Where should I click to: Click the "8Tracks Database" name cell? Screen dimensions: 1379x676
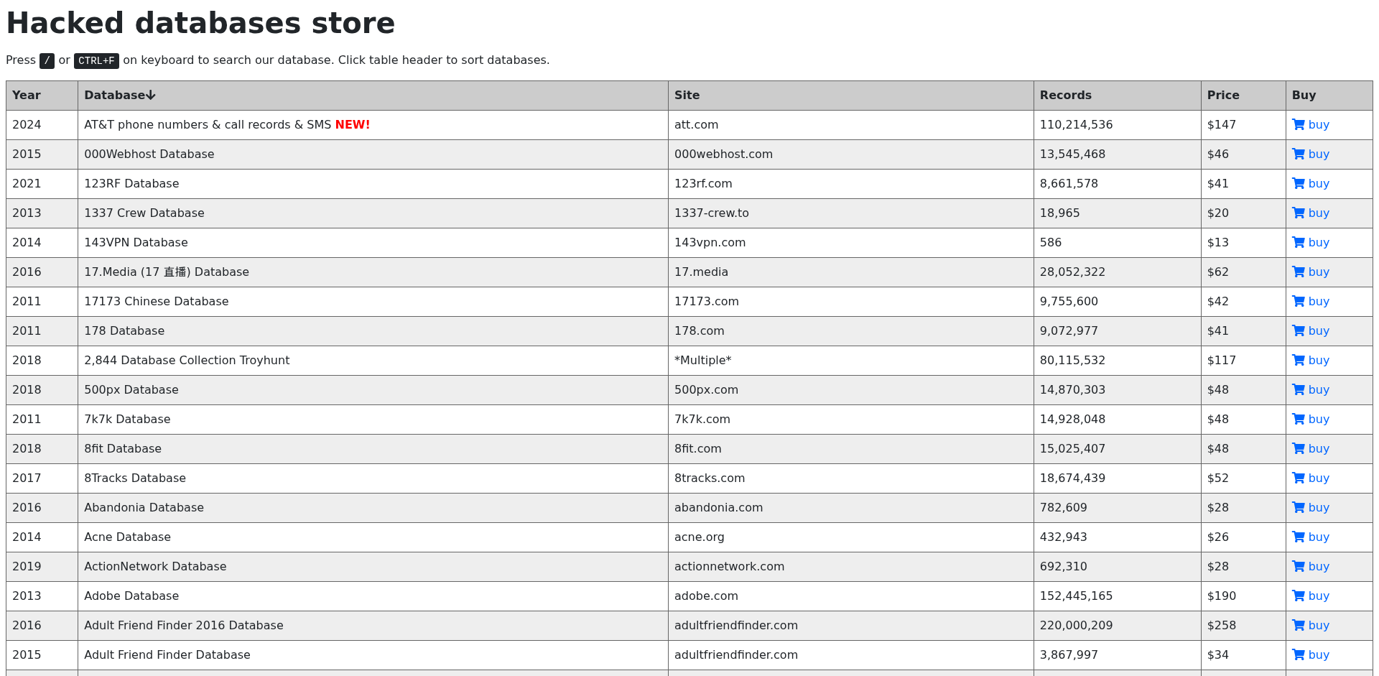click(373, 478)
